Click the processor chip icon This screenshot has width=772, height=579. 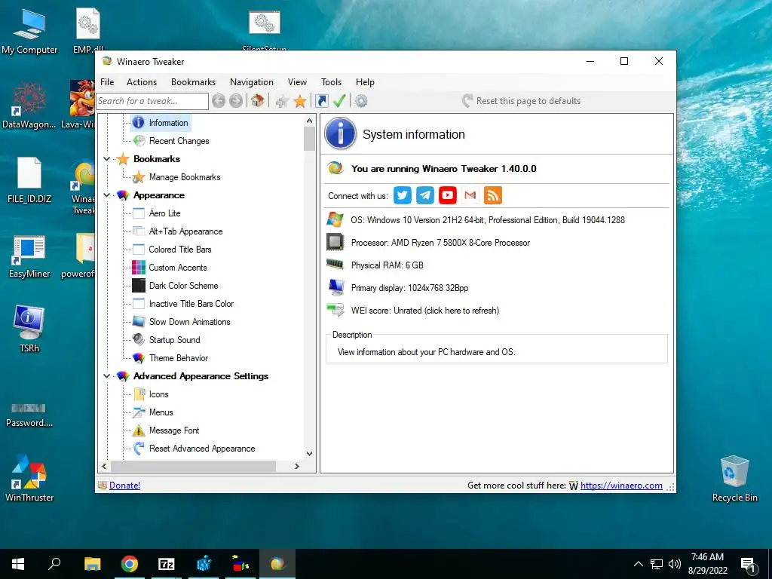(x=335, y=242)
